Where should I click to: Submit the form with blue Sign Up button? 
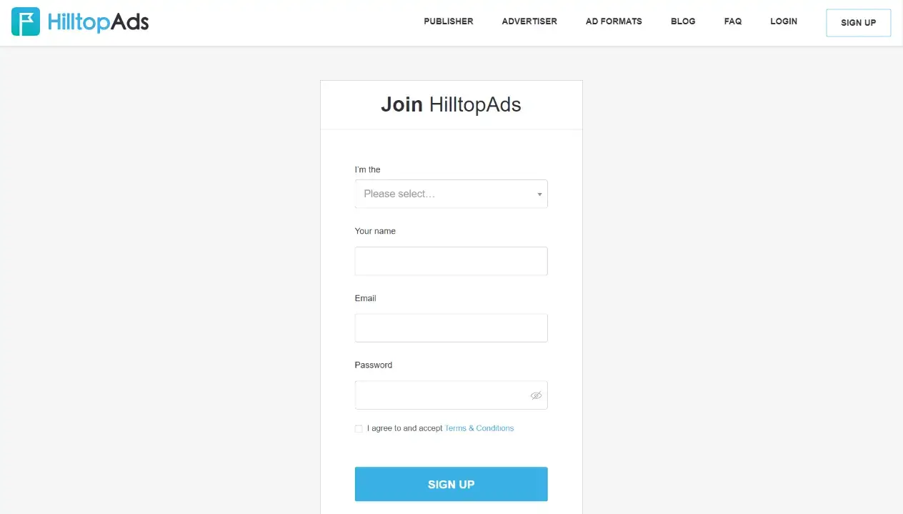pyautogui.click(x=451, y=484)
